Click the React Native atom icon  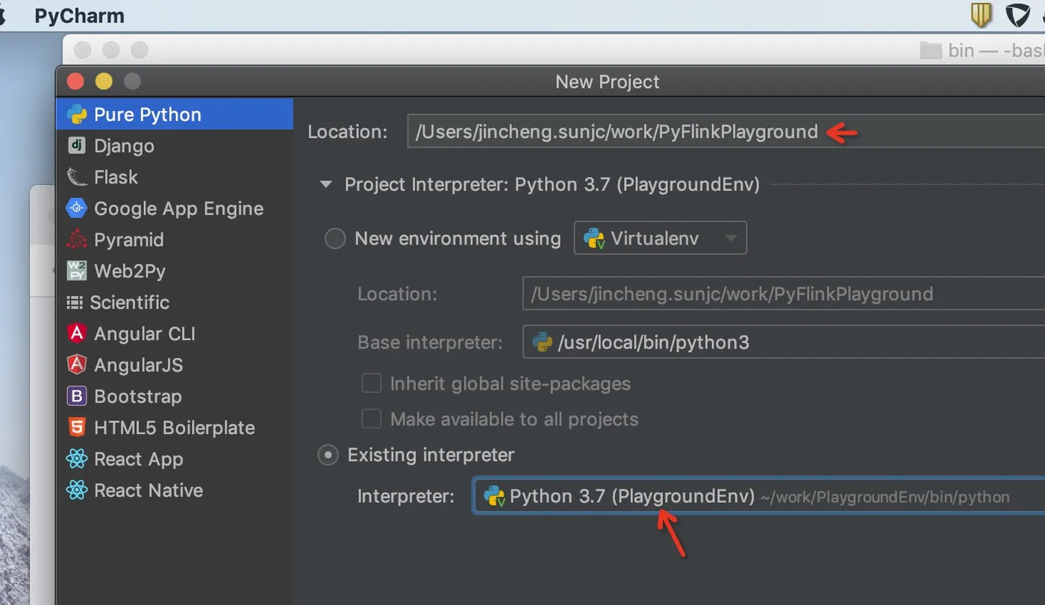(77, 490)
